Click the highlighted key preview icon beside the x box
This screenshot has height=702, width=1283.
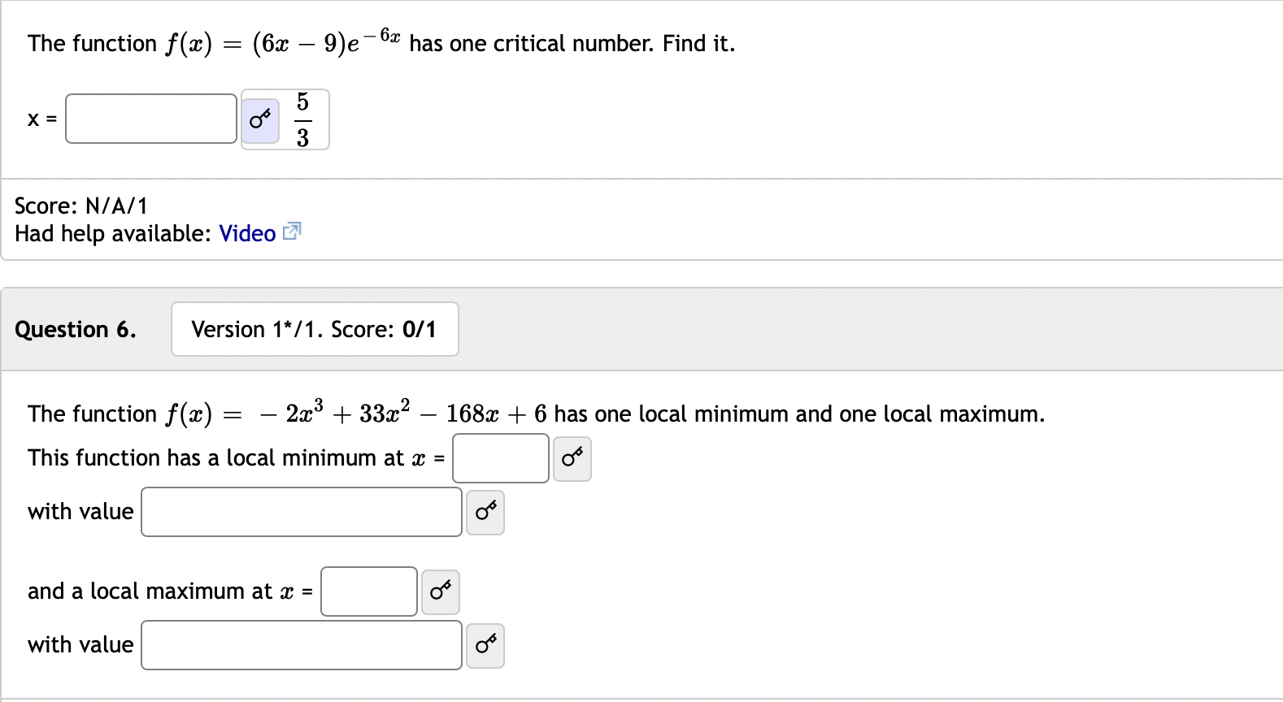tap(260, 119)
